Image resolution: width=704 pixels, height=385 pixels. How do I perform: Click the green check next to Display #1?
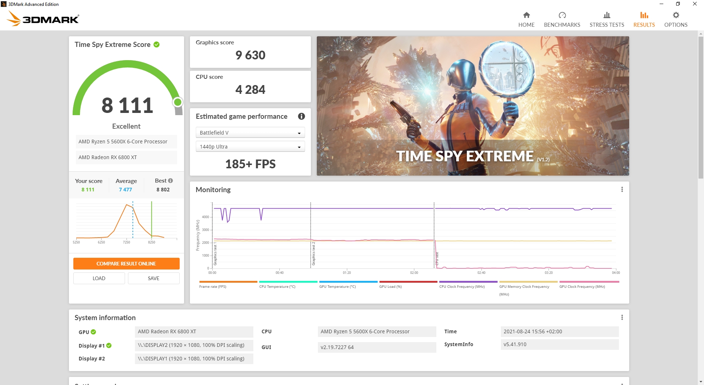[109, 345]
